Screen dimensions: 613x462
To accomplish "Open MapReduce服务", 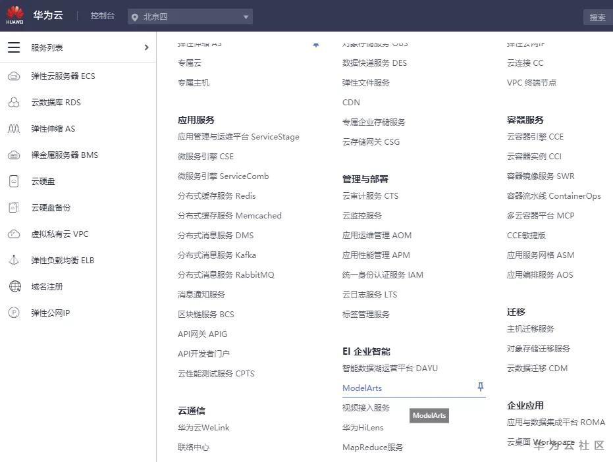I will [373, 447].
